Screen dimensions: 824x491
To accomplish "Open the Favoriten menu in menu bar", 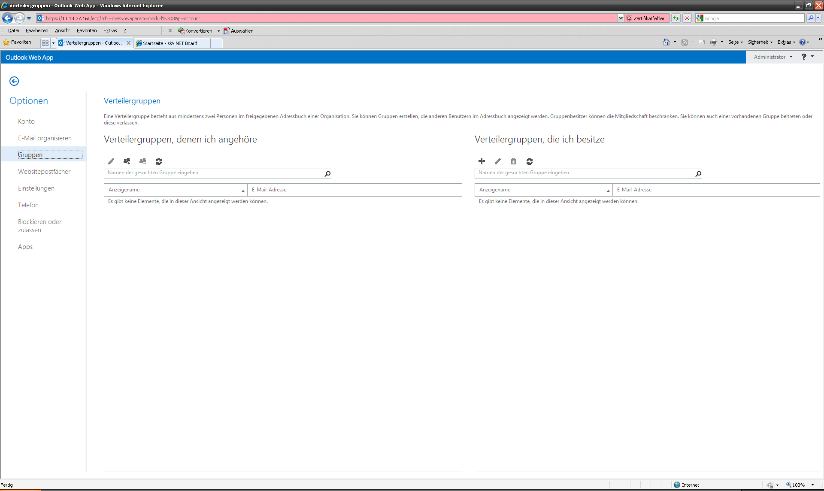I will tap(87, 30).
